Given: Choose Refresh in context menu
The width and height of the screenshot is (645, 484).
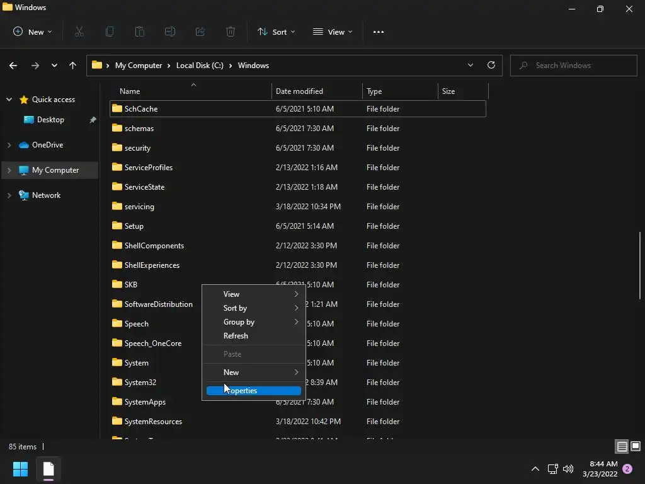Looking at the screenshot, I should 254,336.
